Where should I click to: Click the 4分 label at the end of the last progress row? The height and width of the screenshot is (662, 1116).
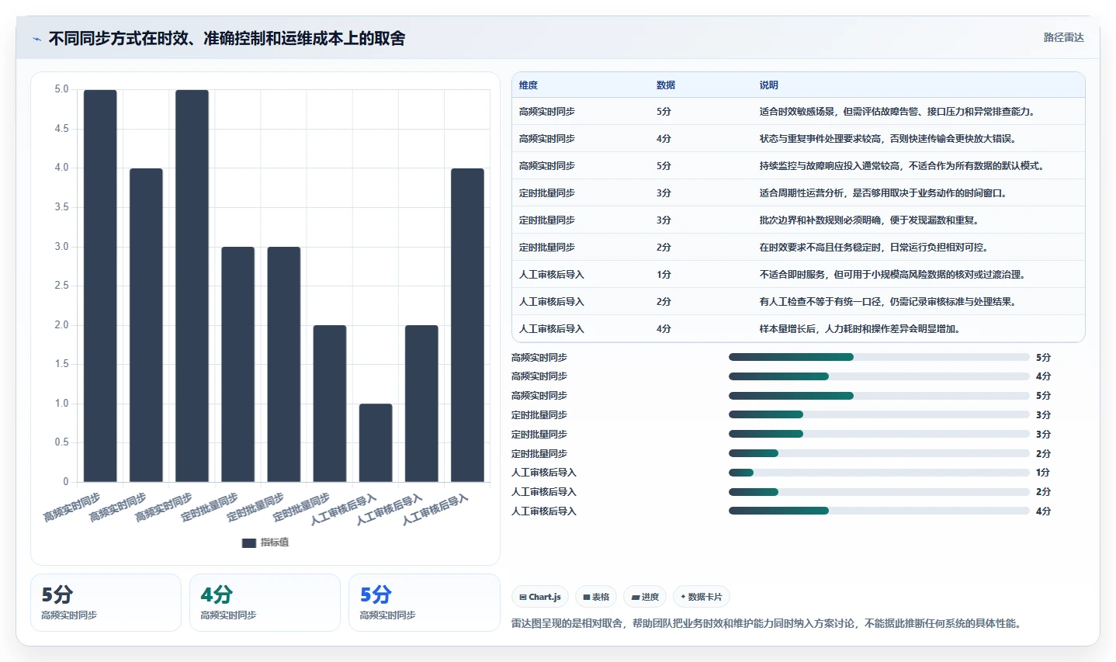[1043, 511]
